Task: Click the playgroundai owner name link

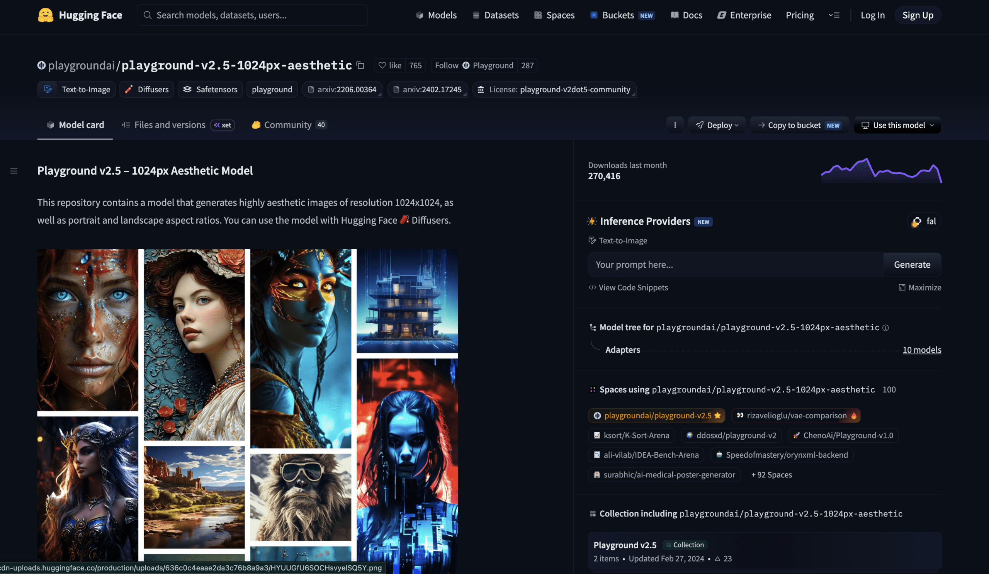Action: [81, 65]
